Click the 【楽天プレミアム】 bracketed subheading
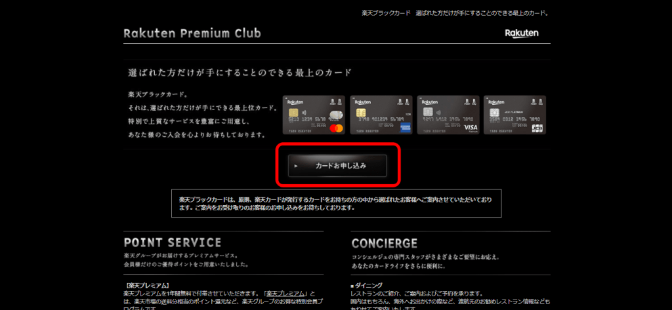The height and width of the screenshot is (310, 672). (x=146, y=285)
